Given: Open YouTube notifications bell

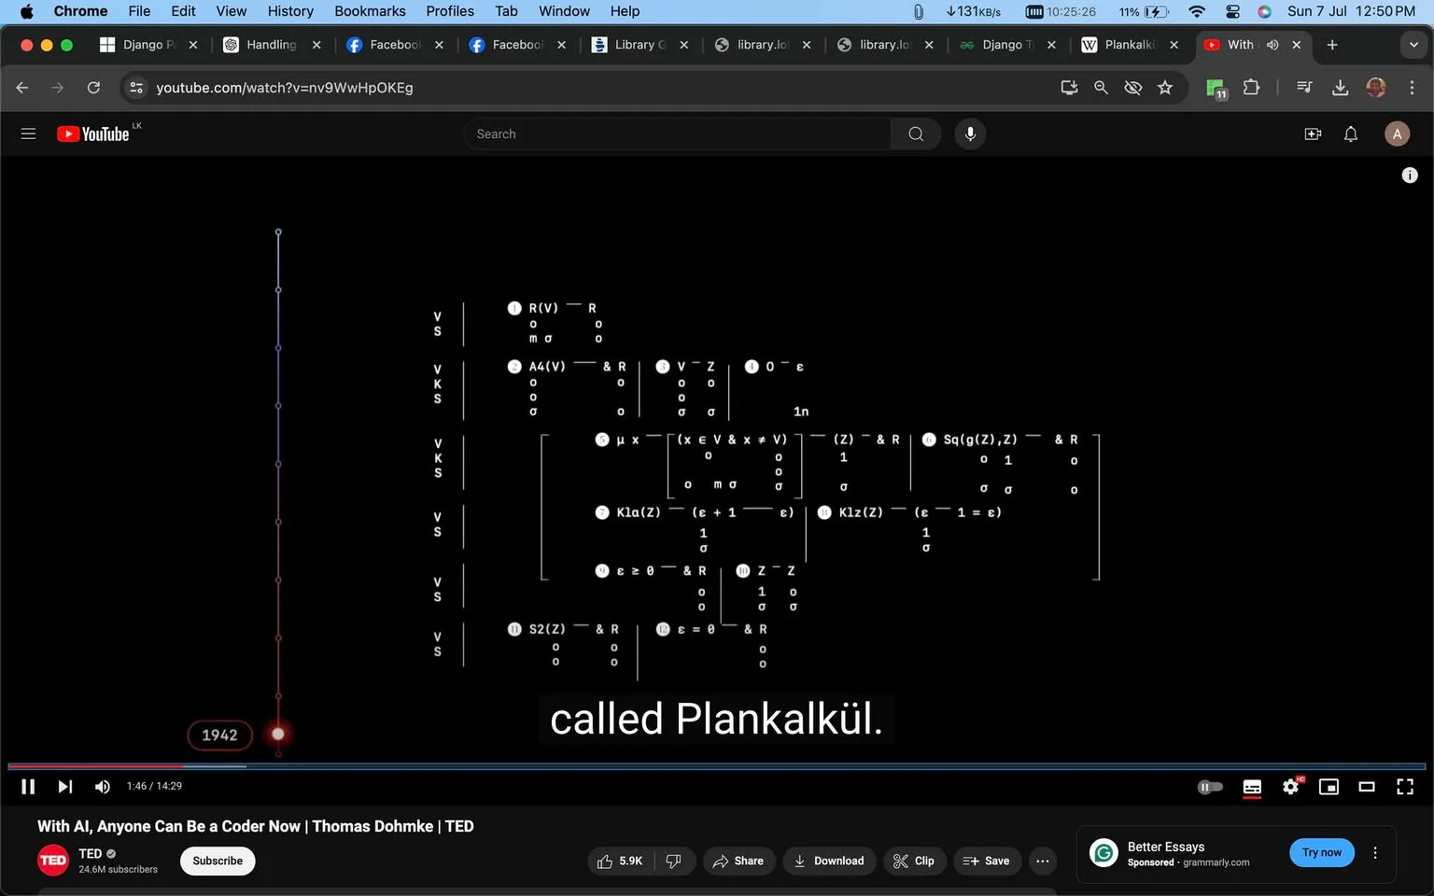Looking at the screenshot, I should pos(1351,133).
